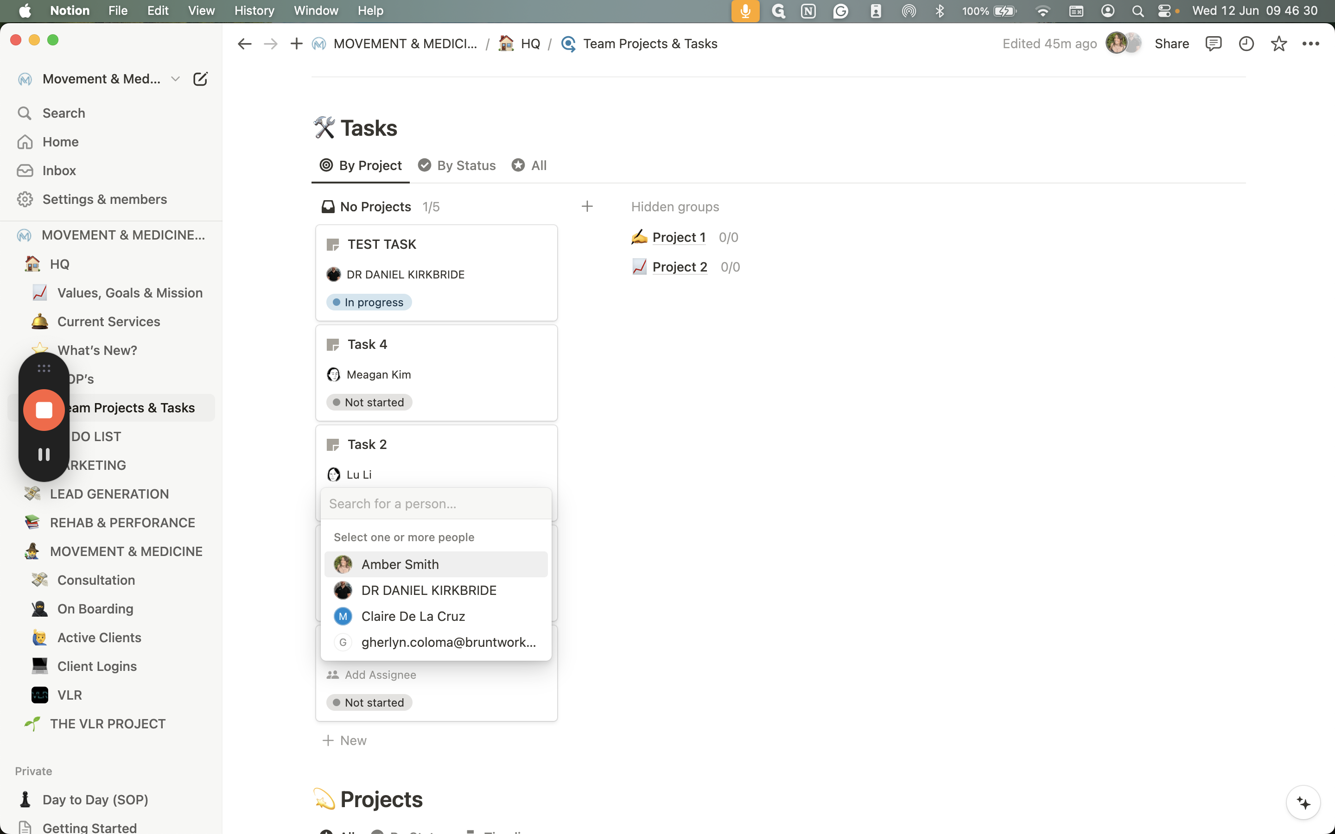Image resolution: width=1335 pixels, height=834 pixels.
Task: Click New to add a task
Action: tap(344, 740)
